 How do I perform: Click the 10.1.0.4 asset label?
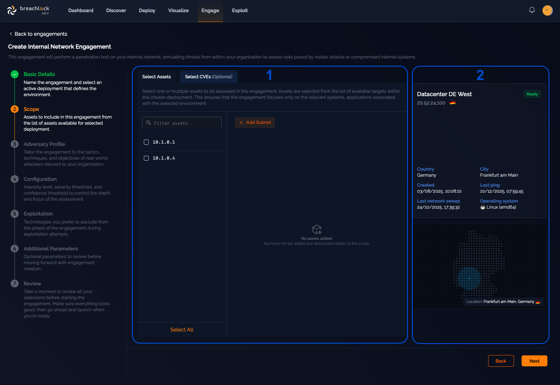pos(164,158)
